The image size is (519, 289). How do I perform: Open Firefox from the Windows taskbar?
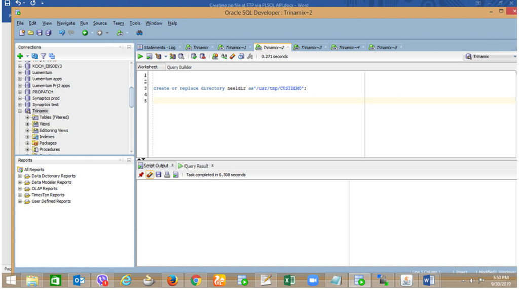[x=172, y=281]
